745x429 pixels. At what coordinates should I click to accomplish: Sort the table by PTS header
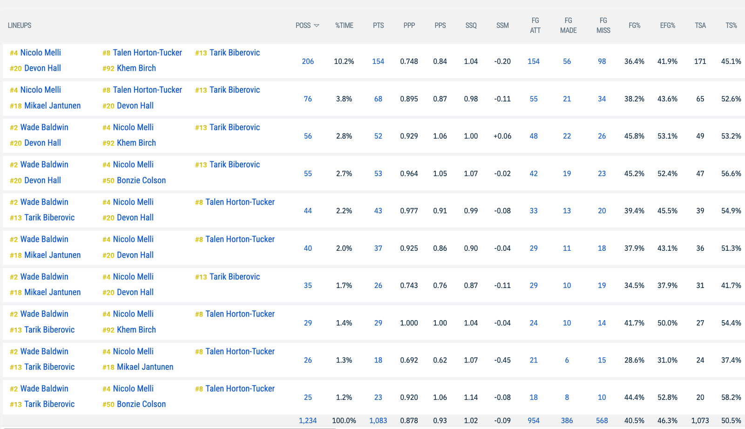tap(378, 26)
